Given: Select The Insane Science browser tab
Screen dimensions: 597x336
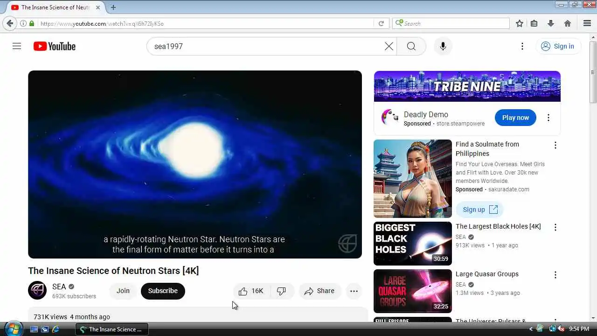Looking at the screenshot, I should point(55,7).
